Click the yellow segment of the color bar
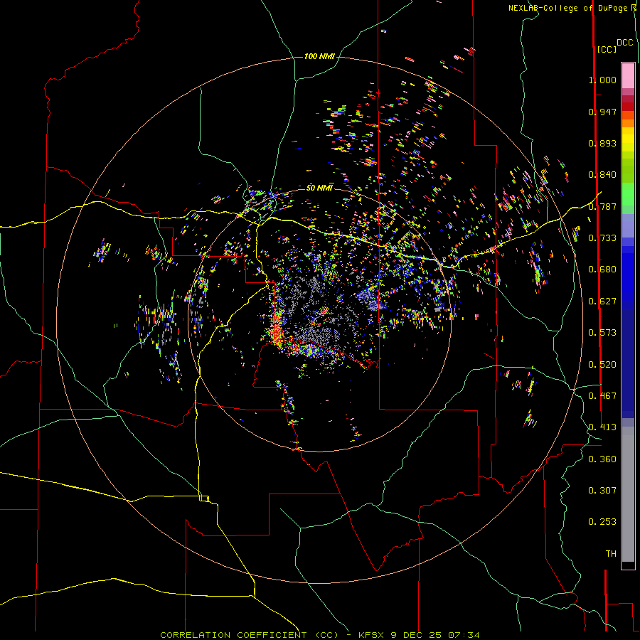Viewport: 640px width, 640px height. [628, 140]
